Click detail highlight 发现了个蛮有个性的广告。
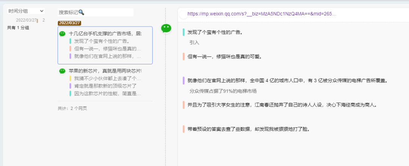This screenshot has width=409, height=166. [215, 33]
